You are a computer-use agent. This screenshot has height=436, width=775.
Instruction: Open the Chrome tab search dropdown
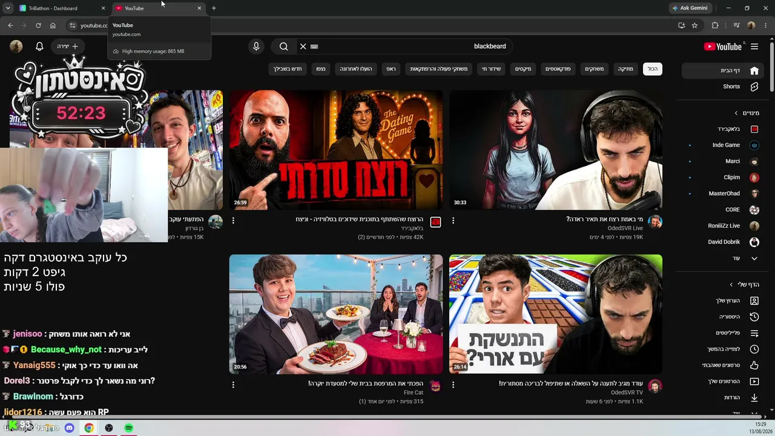[8, 8]
